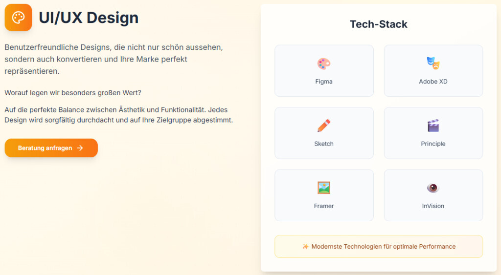Image resolution: width=501 pixels, height=275 pixels.
Task: Click the Framer picture frame icon
Action: click(324, 188)
